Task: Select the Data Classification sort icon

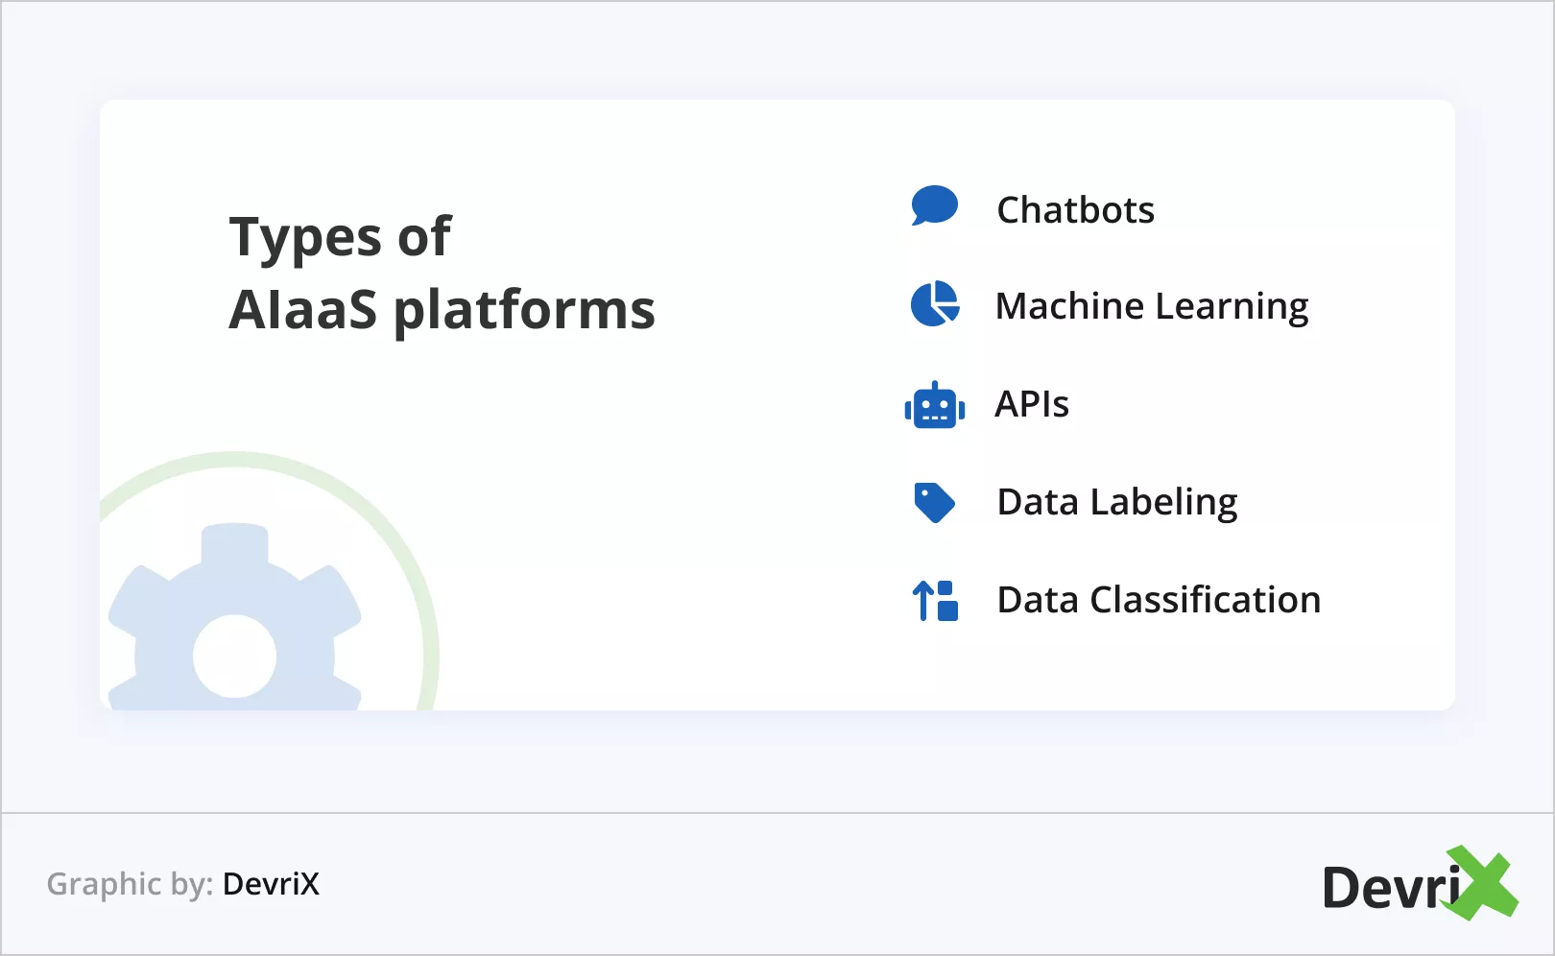Action: 934,601
